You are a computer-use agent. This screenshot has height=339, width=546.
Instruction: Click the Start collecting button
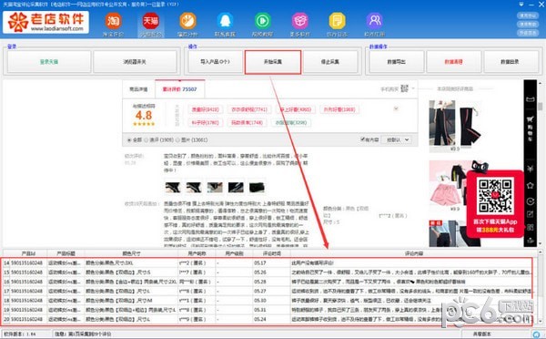coord(273,62)
